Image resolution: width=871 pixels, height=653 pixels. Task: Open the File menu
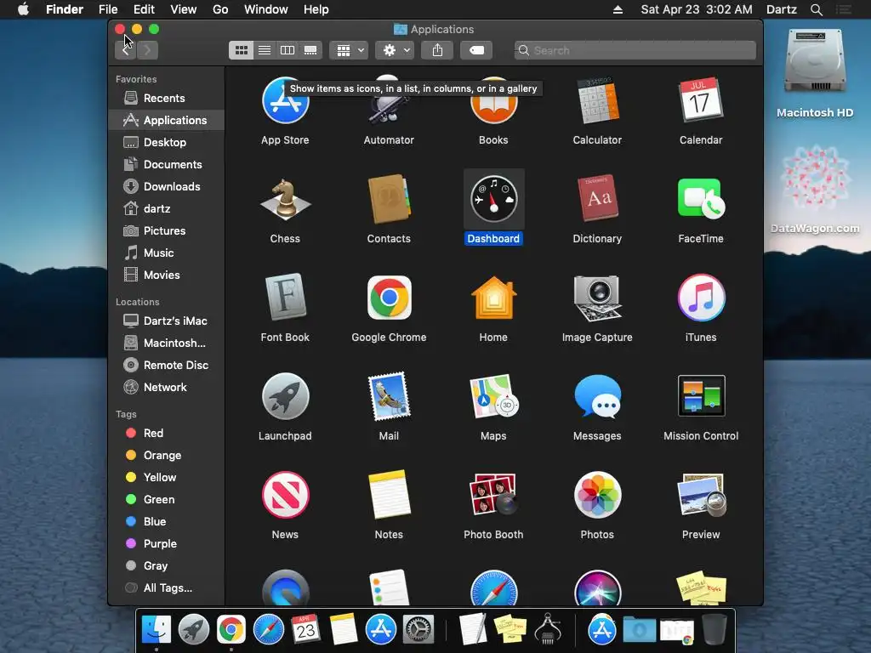pyautogui.click(x=108, y=9)
